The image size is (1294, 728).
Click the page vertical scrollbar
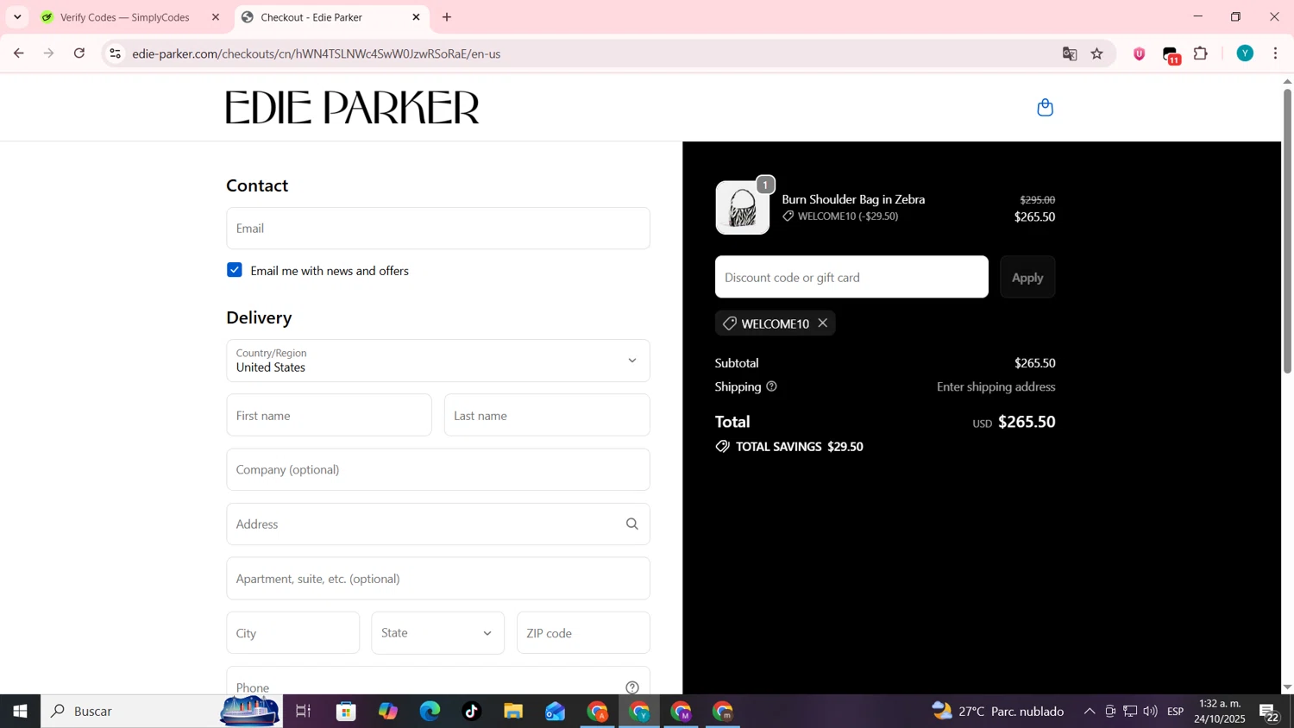pyautogui.click(x=1287, y=230)
